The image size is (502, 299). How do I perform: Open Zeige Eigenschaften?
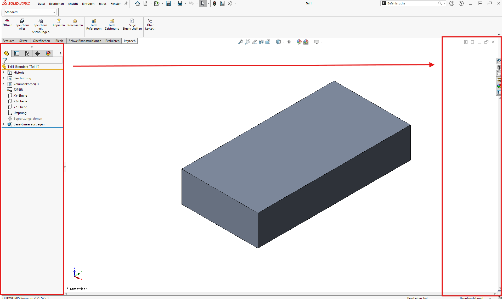pyautogui.click(x=132, y=21)
